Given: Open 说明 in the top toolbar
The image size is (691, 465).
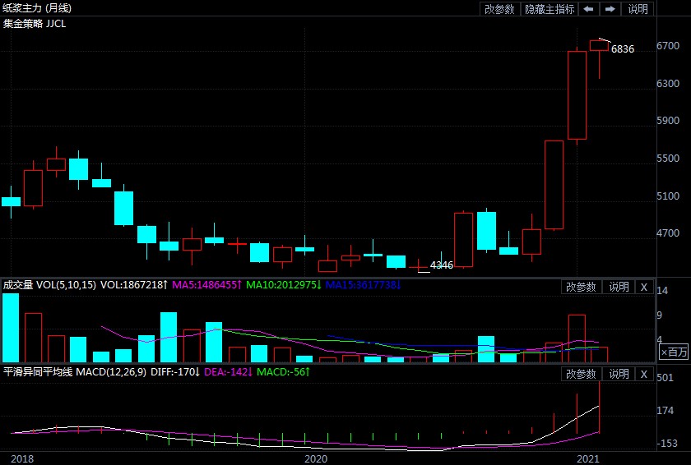Looking at the screenshot, I should click(x=638, y=9).
